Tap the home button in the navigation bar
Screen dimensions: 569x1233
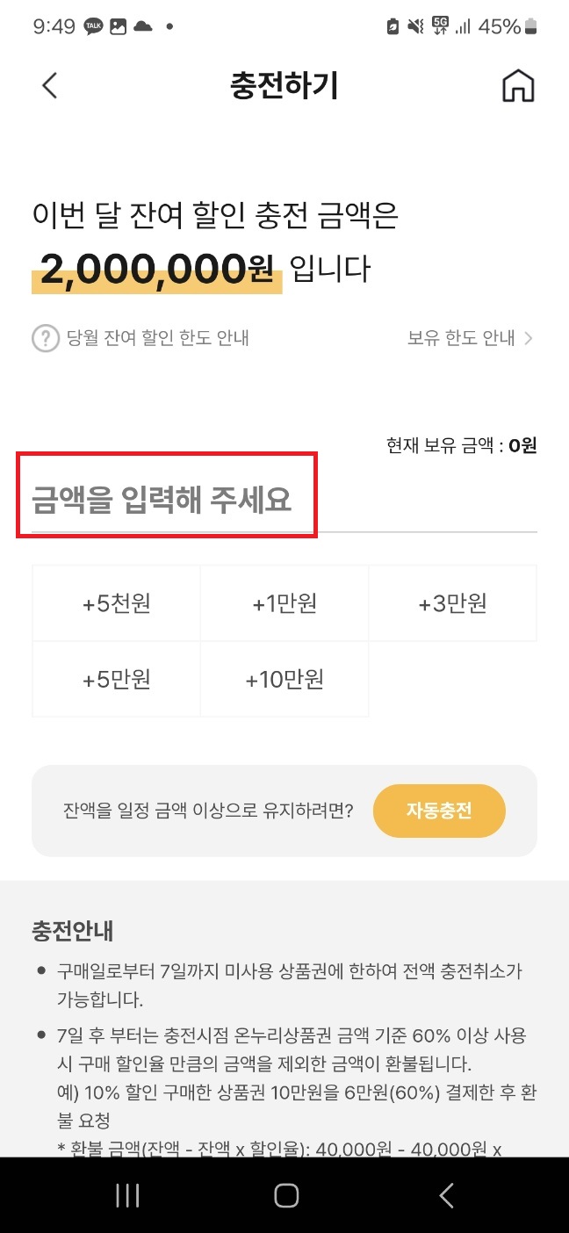tap(284, 1194)
